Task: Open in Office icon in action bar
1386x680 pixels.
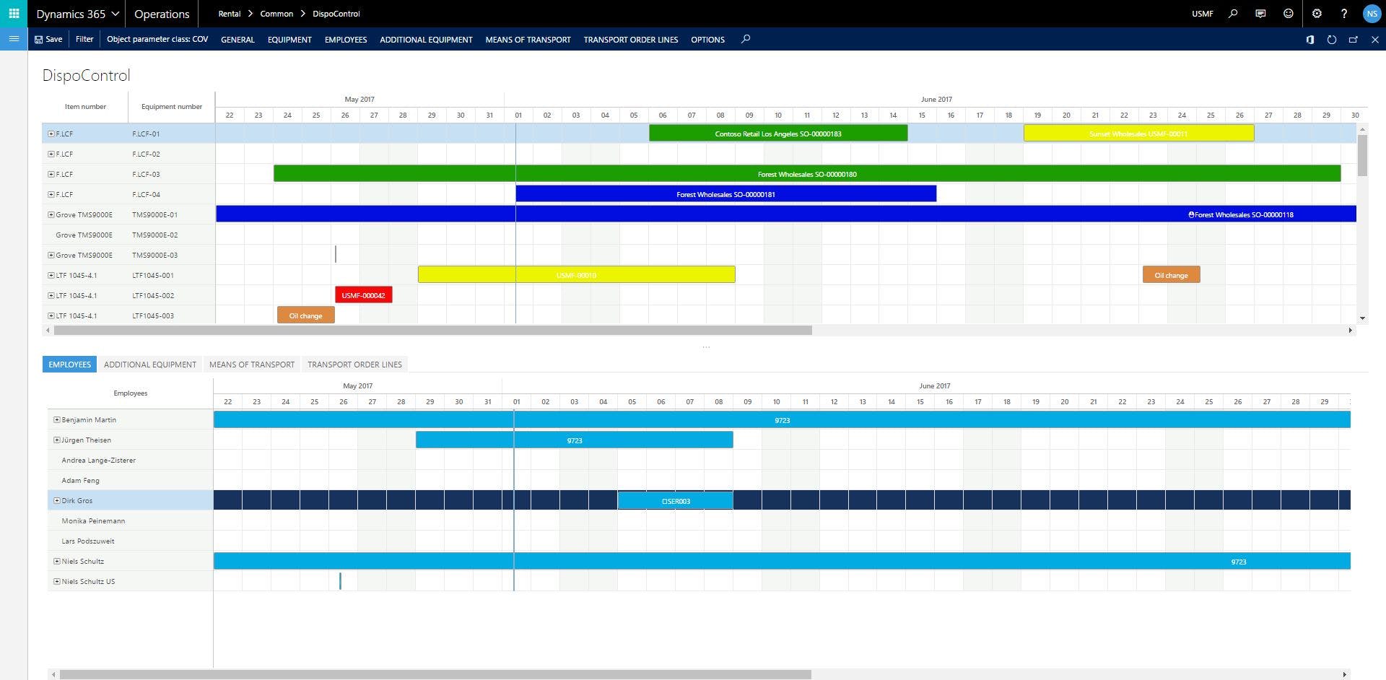Action: pos(1310,40)
